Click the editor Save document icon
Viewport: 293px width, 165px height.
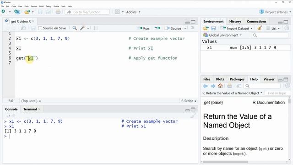tap(33, 28)
